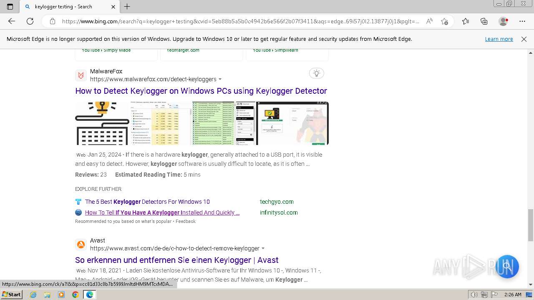The width and height of the screenshot is (534, 300).
Task: Click the techgyo.com text
Action: pyautogui.click(x=277, y=202)
